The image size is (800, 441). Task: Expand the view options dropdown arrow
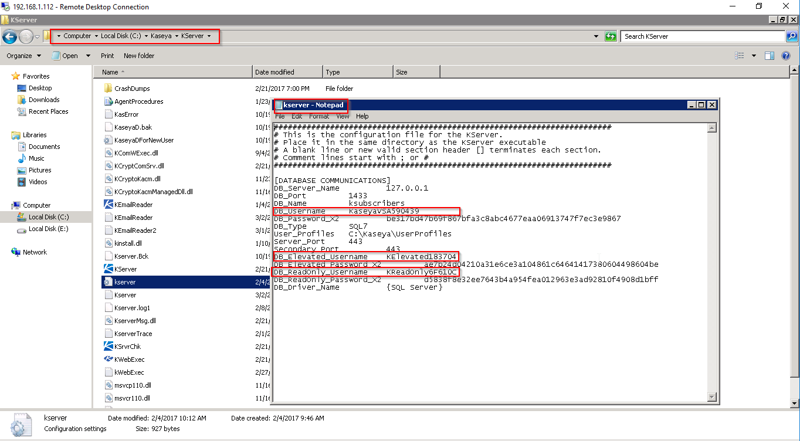click(x=754, y=56)
